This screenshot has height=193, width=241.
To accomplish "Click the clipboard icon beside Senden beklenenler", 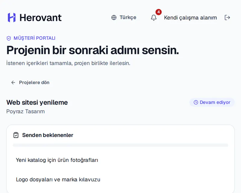I will click(16, 135).
